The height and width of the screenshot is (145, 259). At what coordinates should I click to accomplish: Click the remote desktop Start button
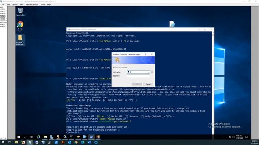[x=19, y=137]
